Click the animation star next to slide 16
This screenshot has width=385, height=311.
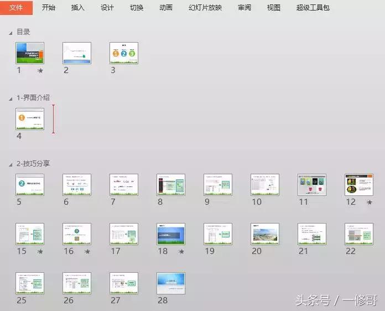pyautogui.click(x=87, y=251)
